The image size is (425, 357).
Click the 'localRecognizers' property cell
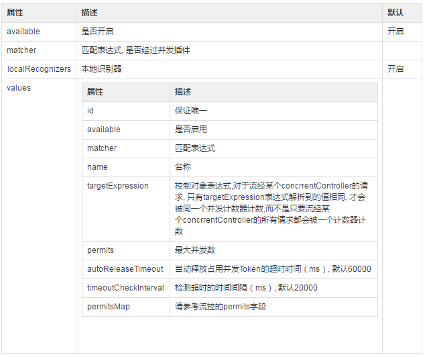pyautogui.click(x=39, y=69)
